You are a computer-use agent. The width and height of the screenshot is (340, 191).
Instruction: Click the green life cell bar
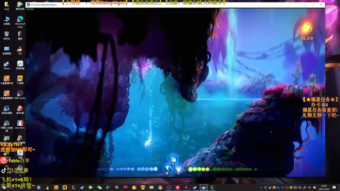(223, 169)
